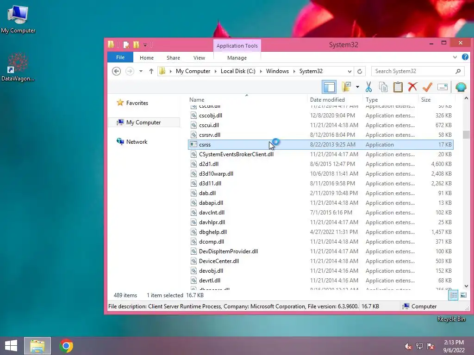Switch to the Home ribbon tab
The width and height of the screenshot is (474, 355).
[147, 58]
